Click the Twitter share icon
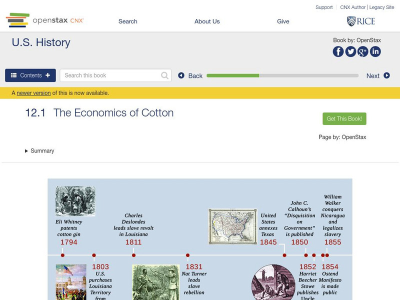This screenshot has width=400, height=300. coord(350,51)
